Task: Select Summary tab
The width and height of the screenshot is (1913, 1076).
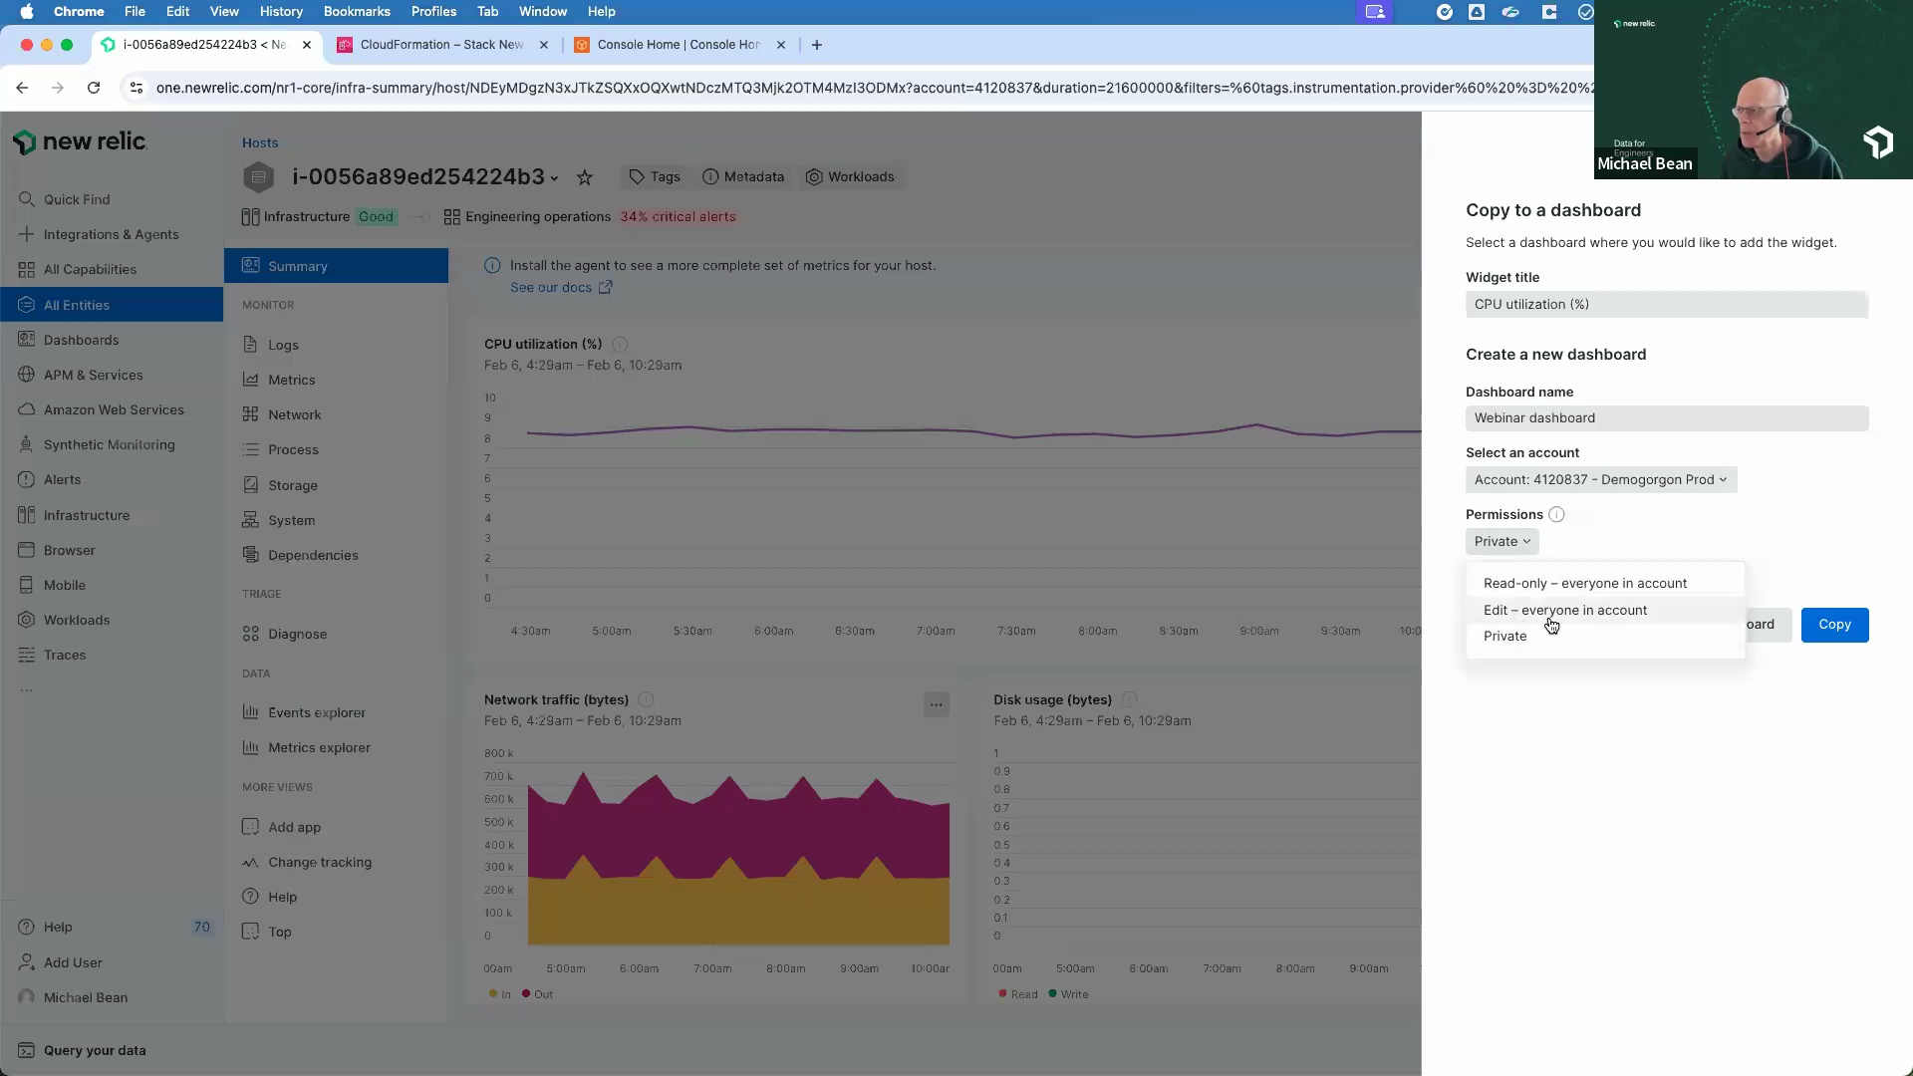Action: (336, 266)
